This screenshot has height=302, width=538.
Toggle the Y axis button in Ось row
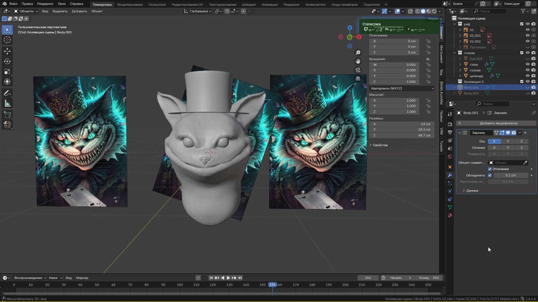tap(508, 141)
